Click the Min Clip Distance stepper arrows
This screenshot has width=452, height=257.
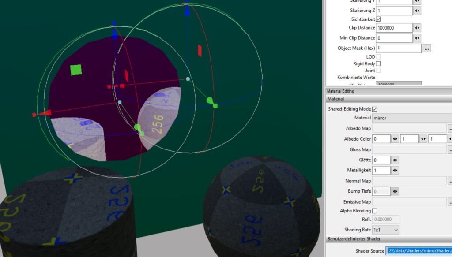417,38
